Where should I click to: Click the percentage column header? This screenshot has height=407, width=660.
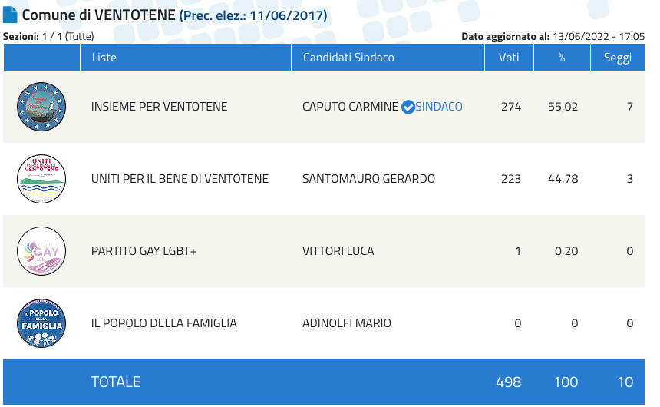[x=562, y=58]
